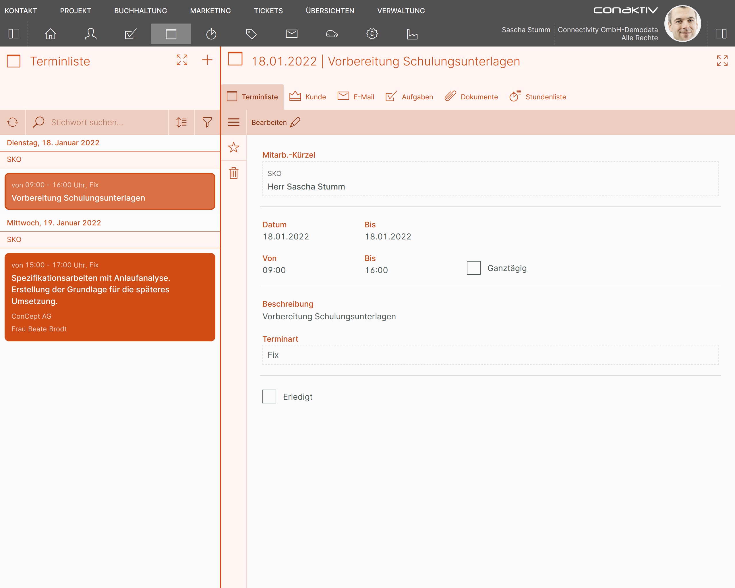Open the stopwatch time tracking icon

[x=211, y=34]
